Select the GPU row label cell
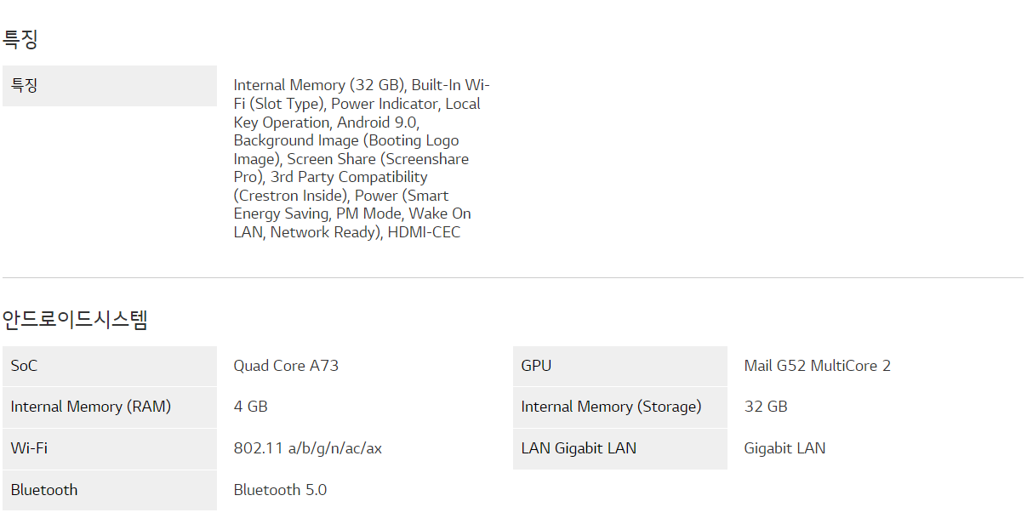Viewport: 1027px width, 524px height. click(x=619, y=366)
